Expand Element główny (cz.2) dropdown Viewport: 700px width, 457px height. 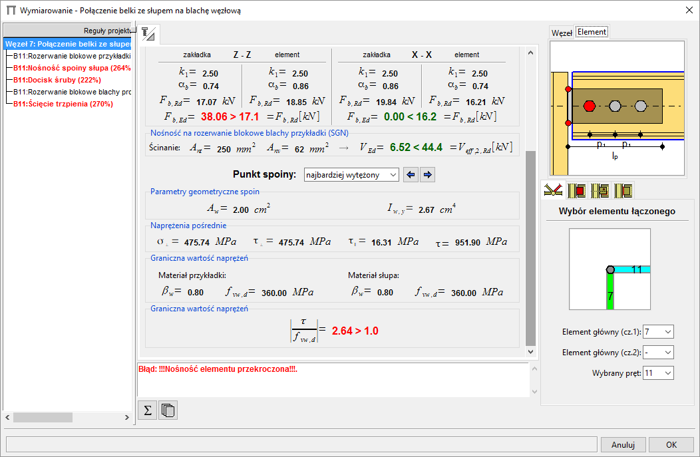[x=658, y=352]
